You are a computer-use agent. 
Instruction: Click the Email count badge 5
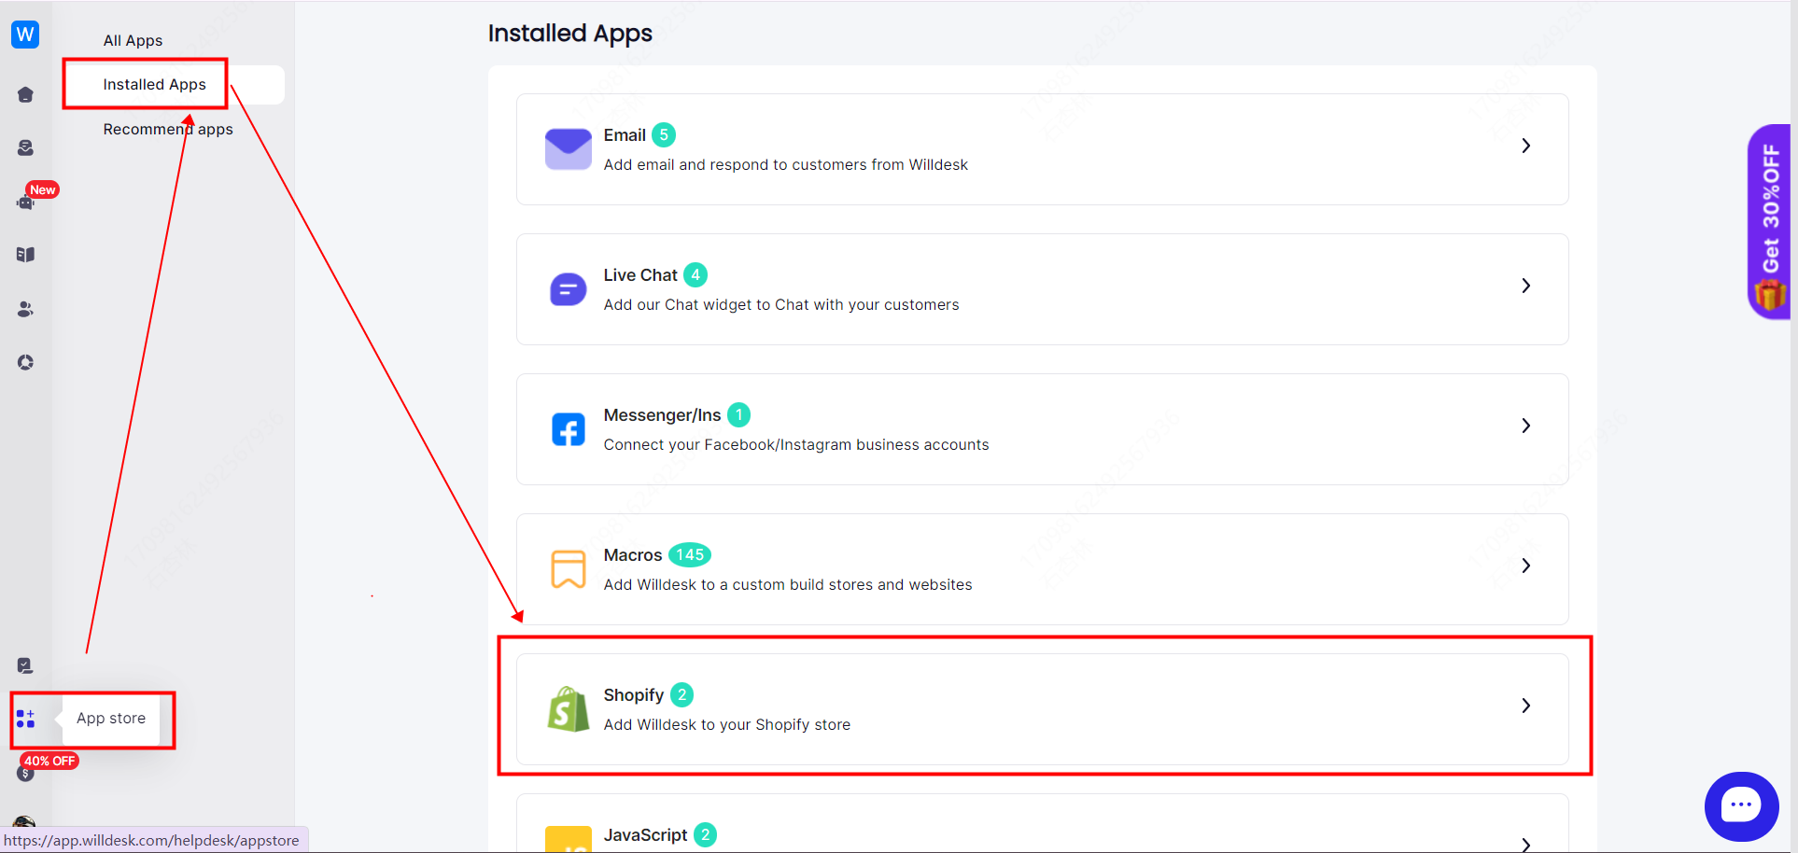tap(664, 134)
